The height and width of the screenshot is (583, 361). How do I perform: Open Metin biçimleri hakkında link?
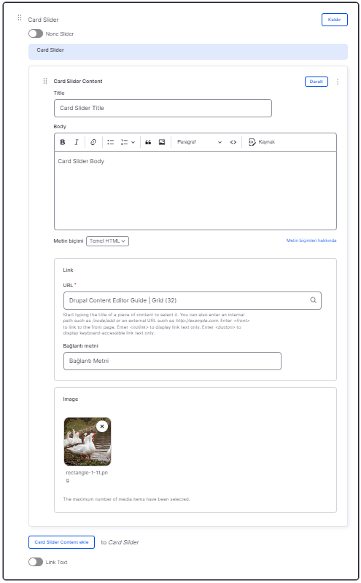pos(311,240)
